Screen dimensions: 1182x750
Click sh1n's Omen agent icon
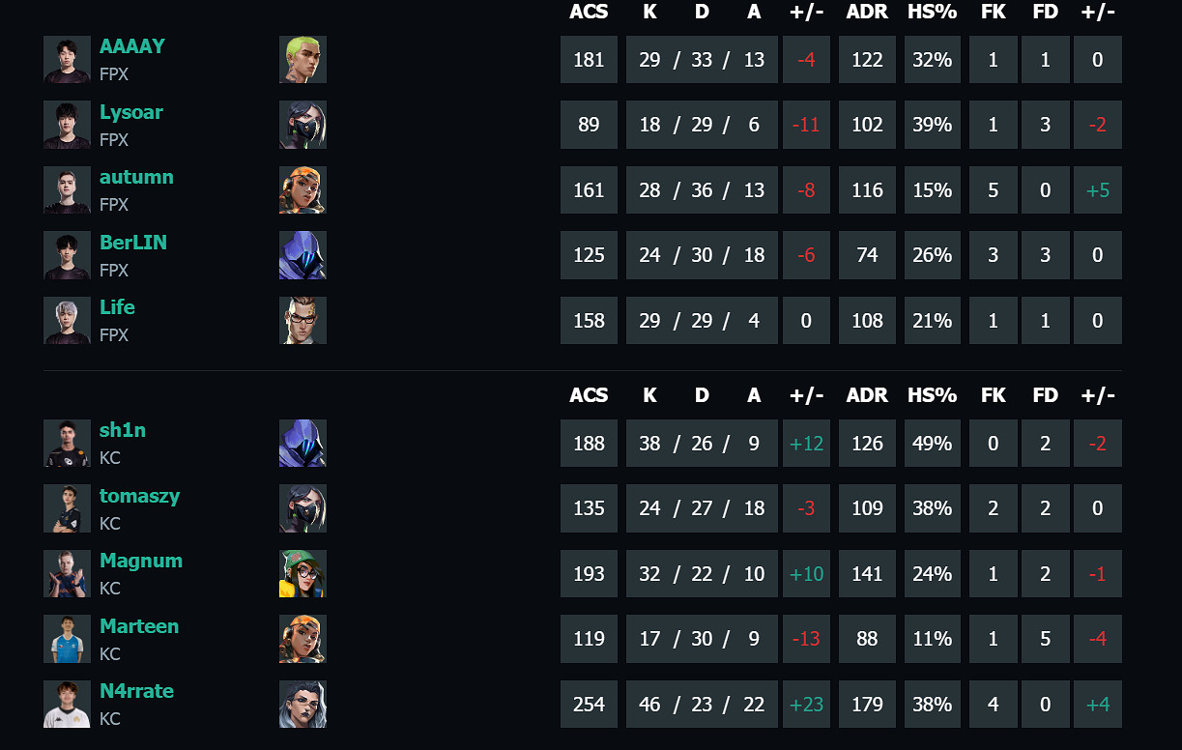click(x=303, y=444)
